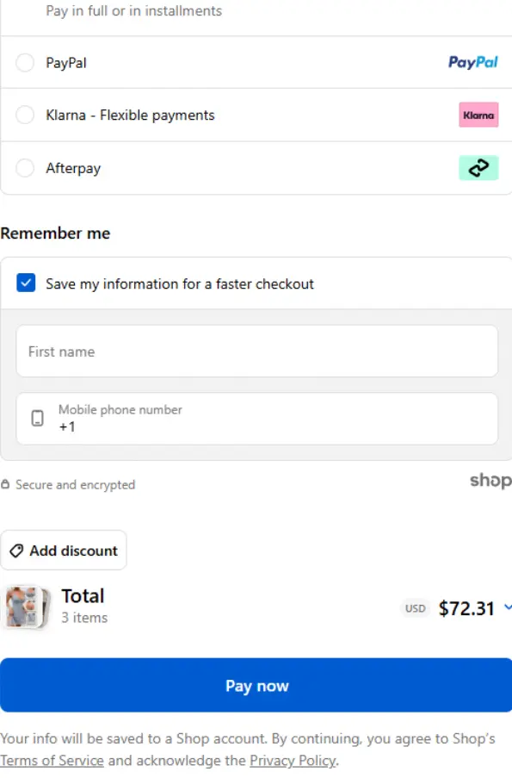Select Klarna - Flexible payments option

point(25,115)
